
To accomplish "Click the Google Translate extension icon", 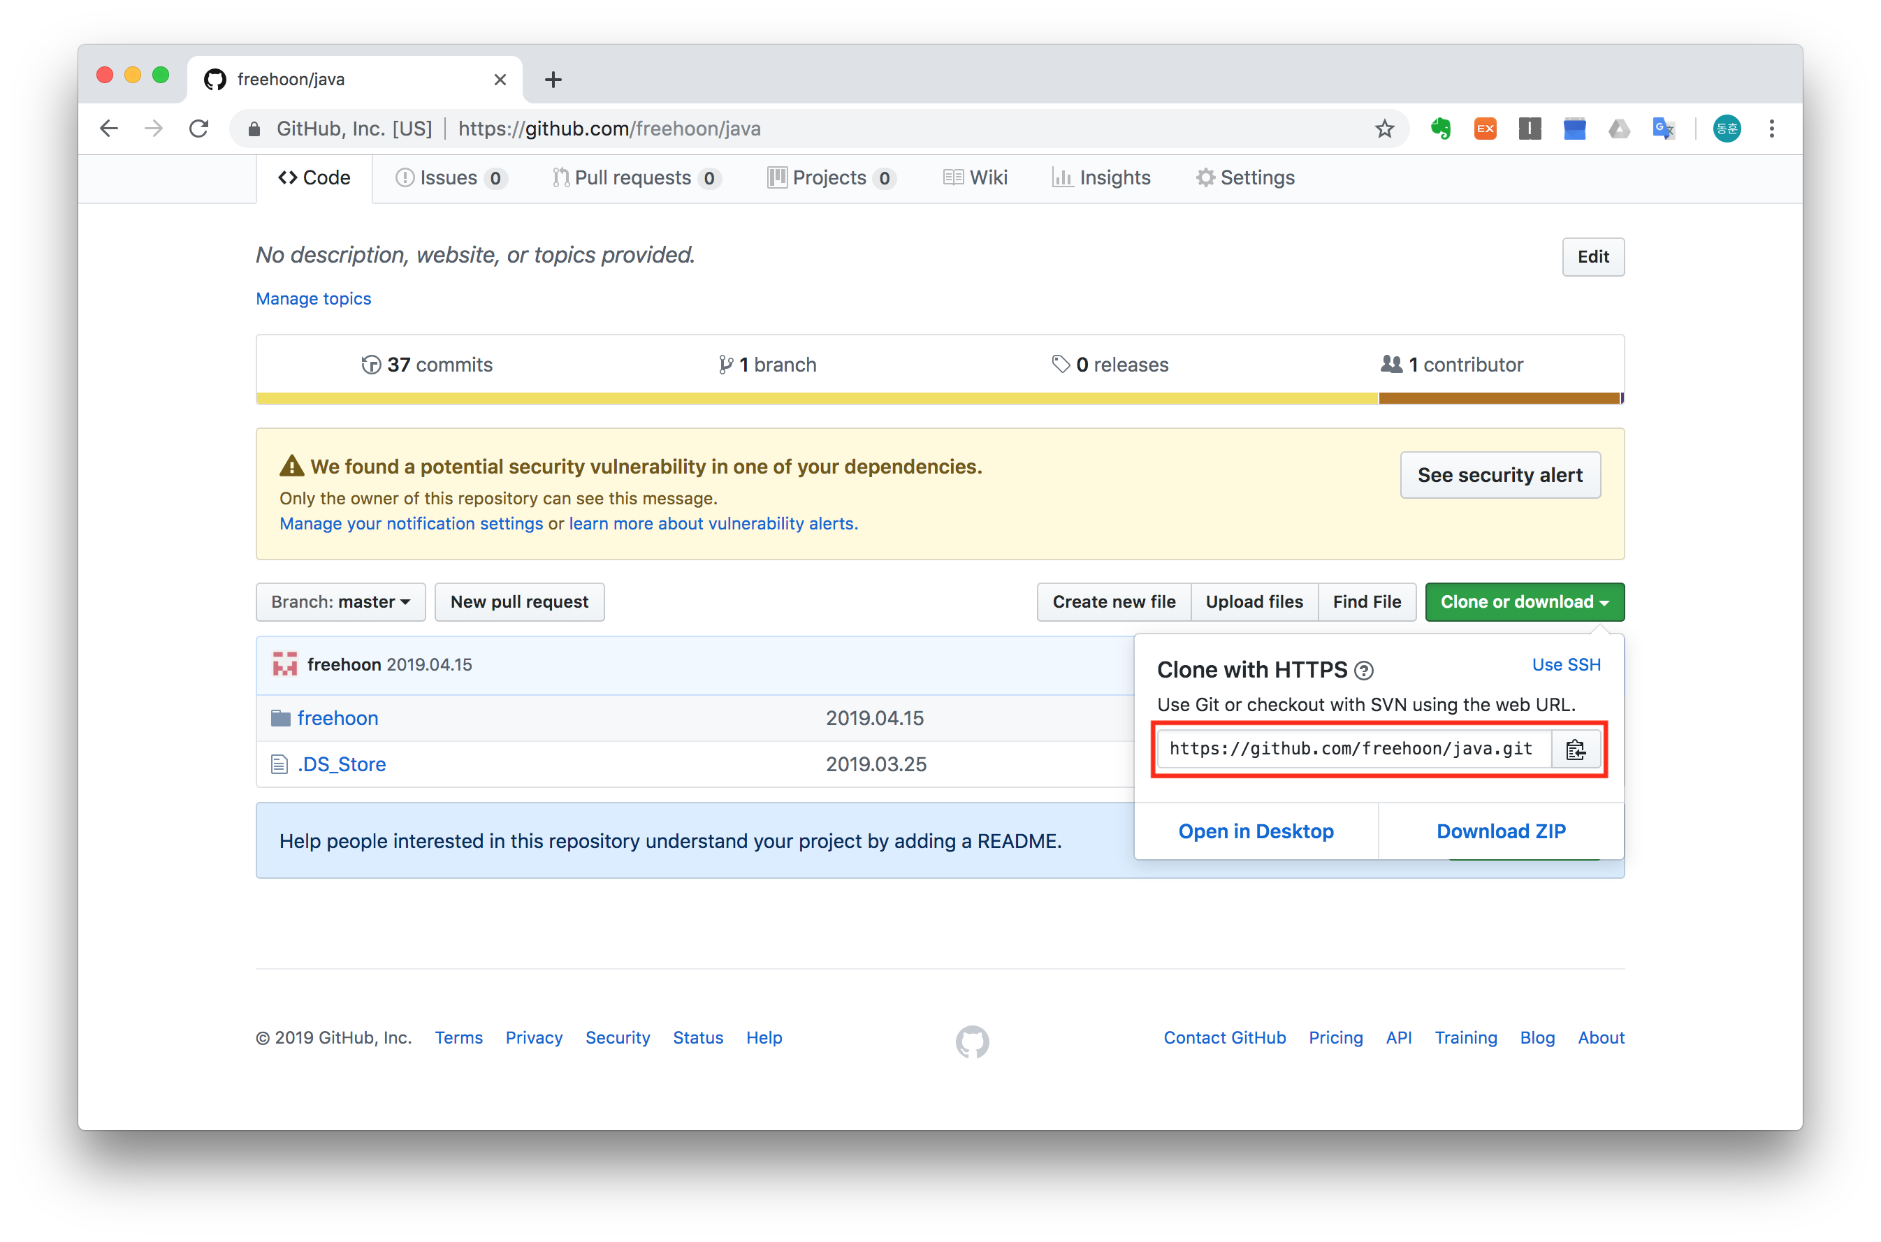I will 1663,129.
